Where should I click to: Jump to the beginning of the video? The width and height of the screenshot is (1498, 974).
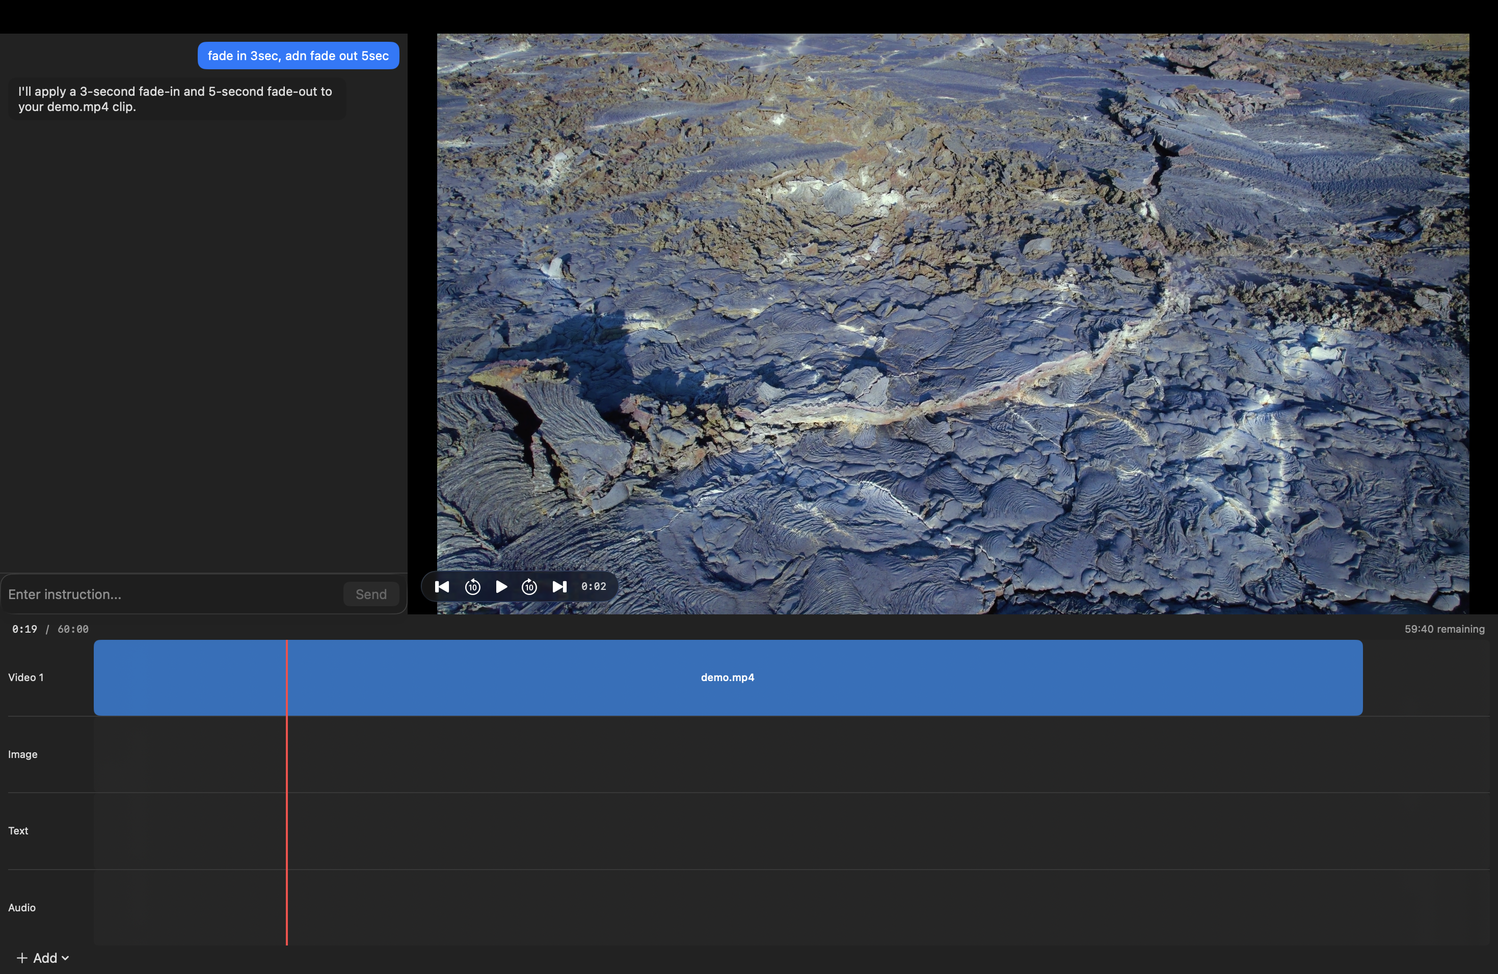pyautogui.click(x=442, y=586)
